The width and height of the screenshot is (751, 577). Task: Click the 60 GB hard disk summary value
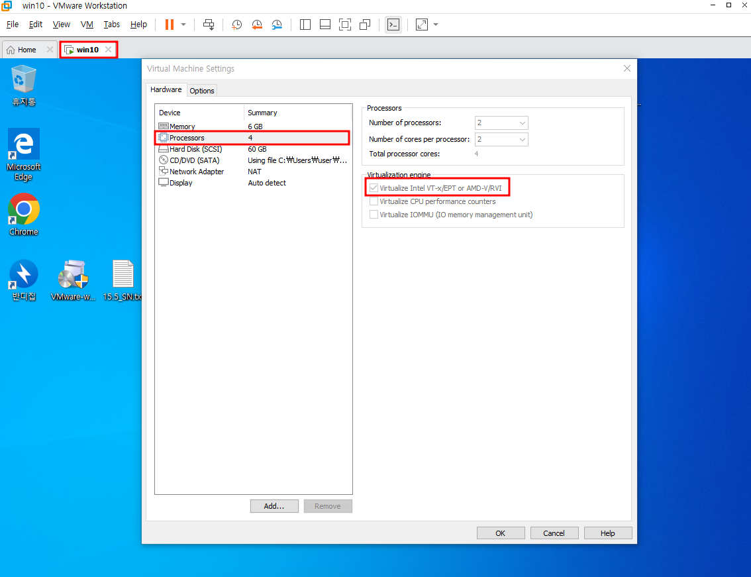(257, 149)
